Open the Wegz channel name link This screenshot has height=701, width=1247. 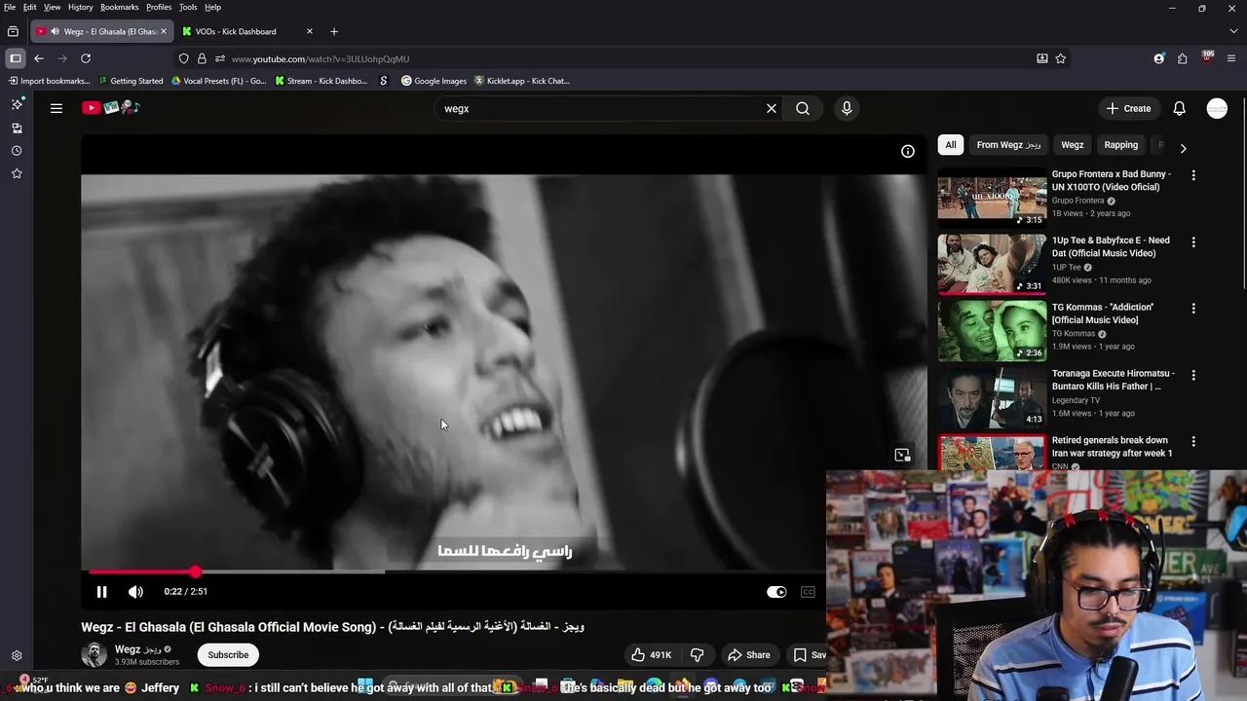pyautogui.click(x=138, y=649)
